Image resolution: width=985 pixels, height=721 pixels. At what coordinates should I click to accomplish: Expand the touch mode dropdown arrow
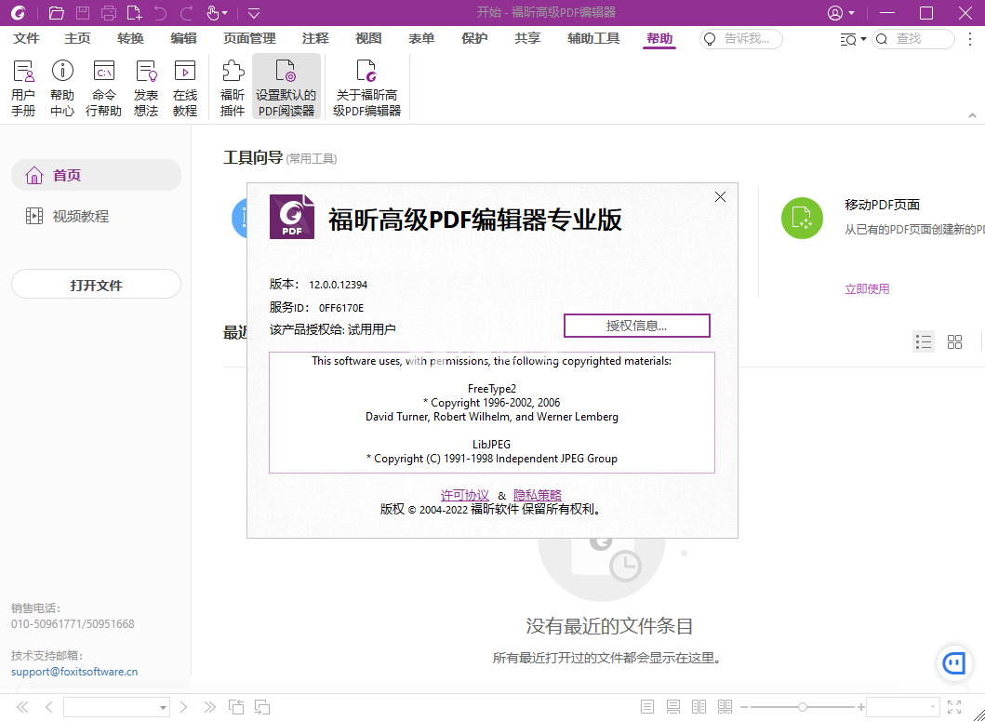225,13
